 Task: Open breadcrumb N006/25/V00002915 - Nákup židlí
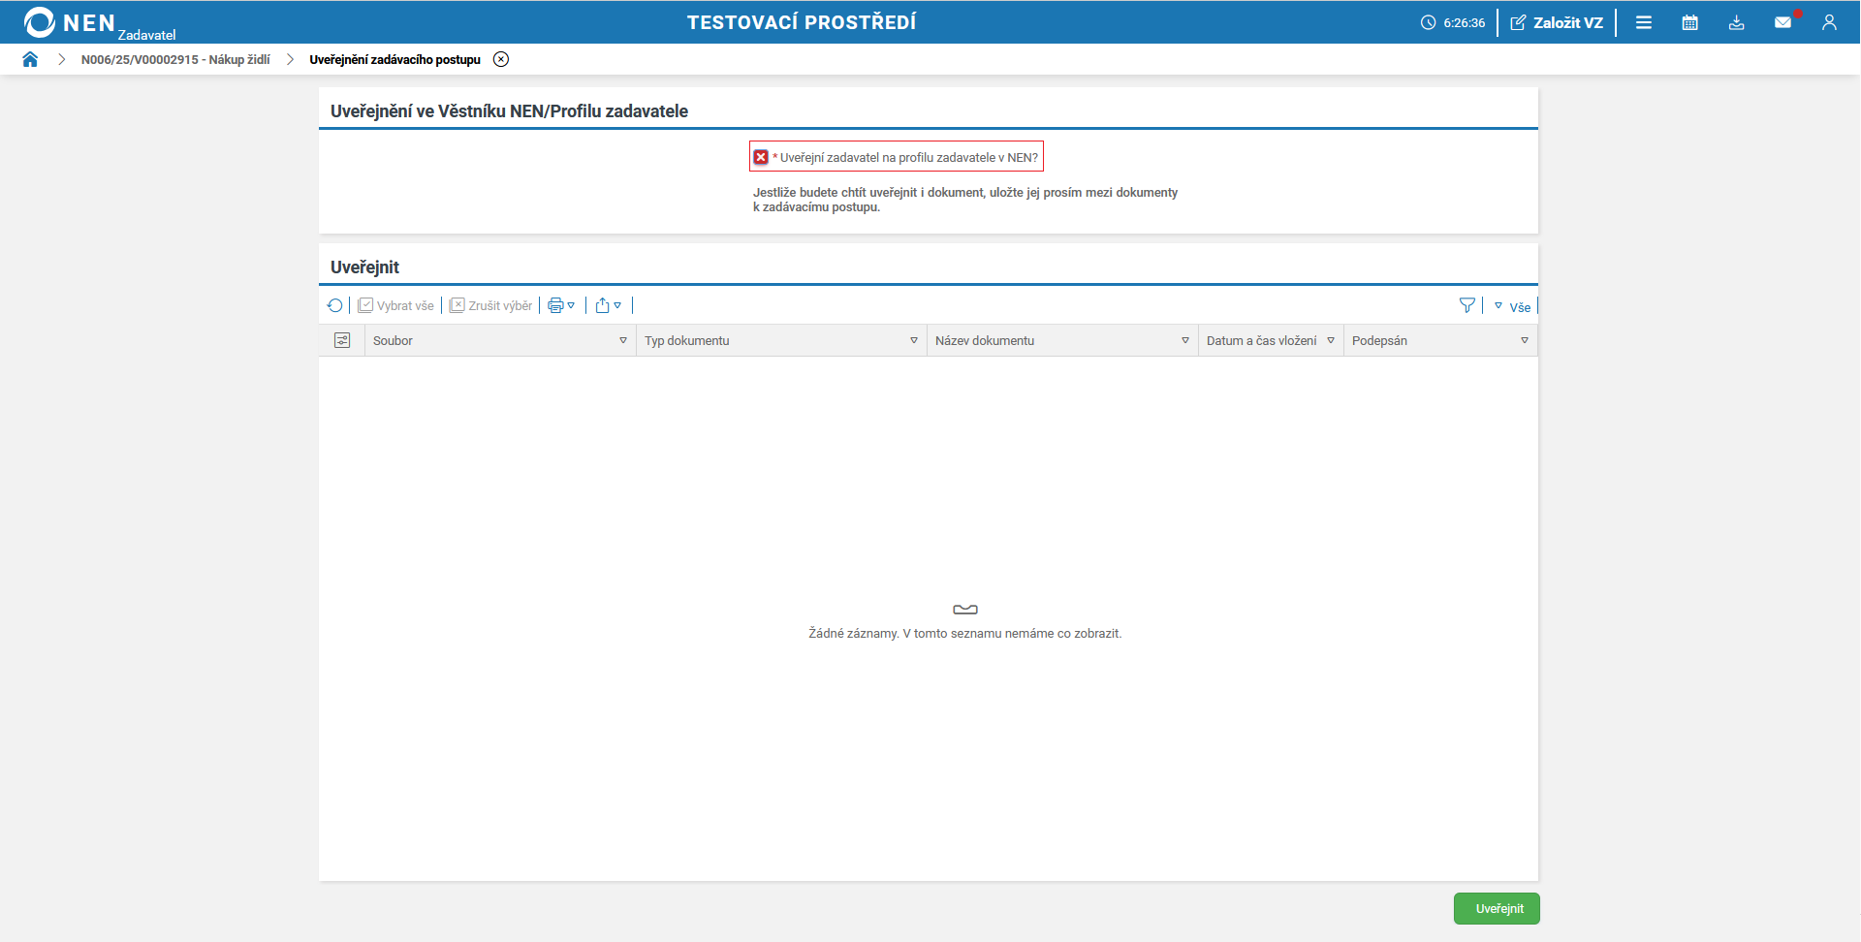(x=175, y=59)
